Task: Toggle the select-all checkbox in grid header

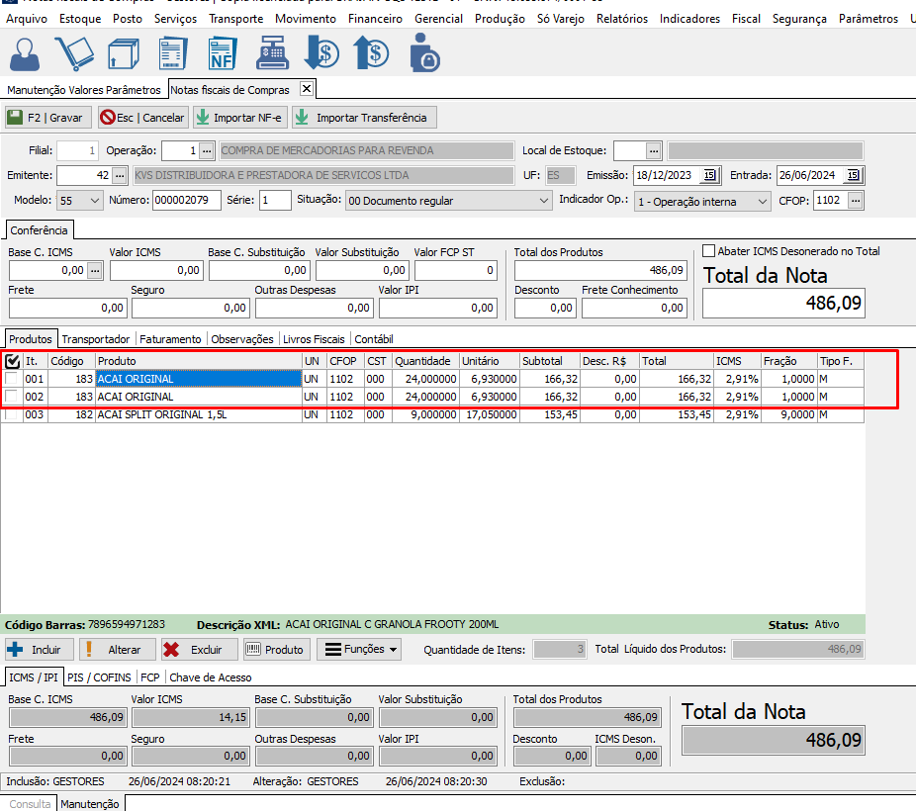Action: [12, 362]
